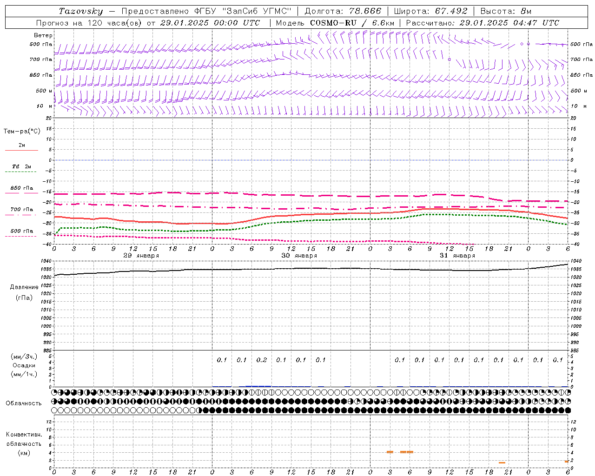Click the (км) unit under convective label
The width and height of the screenshot is (595, 476).
coord(24,453)
